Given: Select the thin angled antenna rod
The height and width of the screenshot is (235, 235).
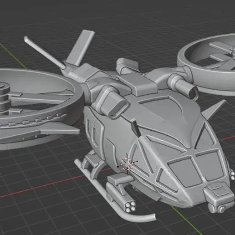Looking at the screenshot, I should coord(45,52).
